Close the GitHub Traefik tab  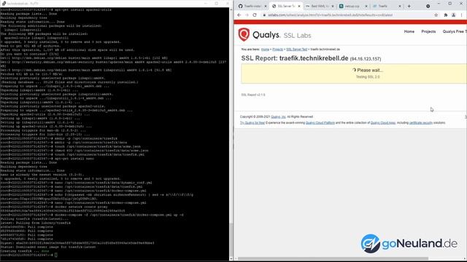pyautogui.click(x=266, y=6)
